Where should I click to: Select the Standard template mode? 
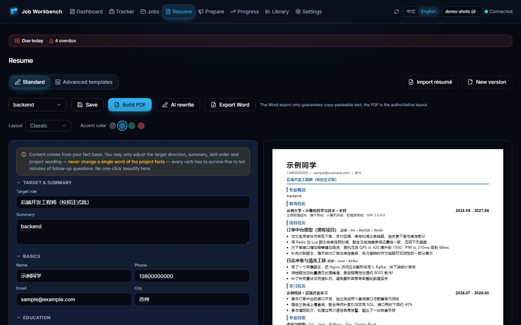click(30, 82)
